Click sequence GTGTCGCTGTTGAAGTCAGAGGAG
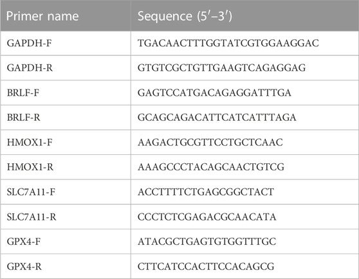The height and width of the screenshot is (279, 359). (221, 67)
